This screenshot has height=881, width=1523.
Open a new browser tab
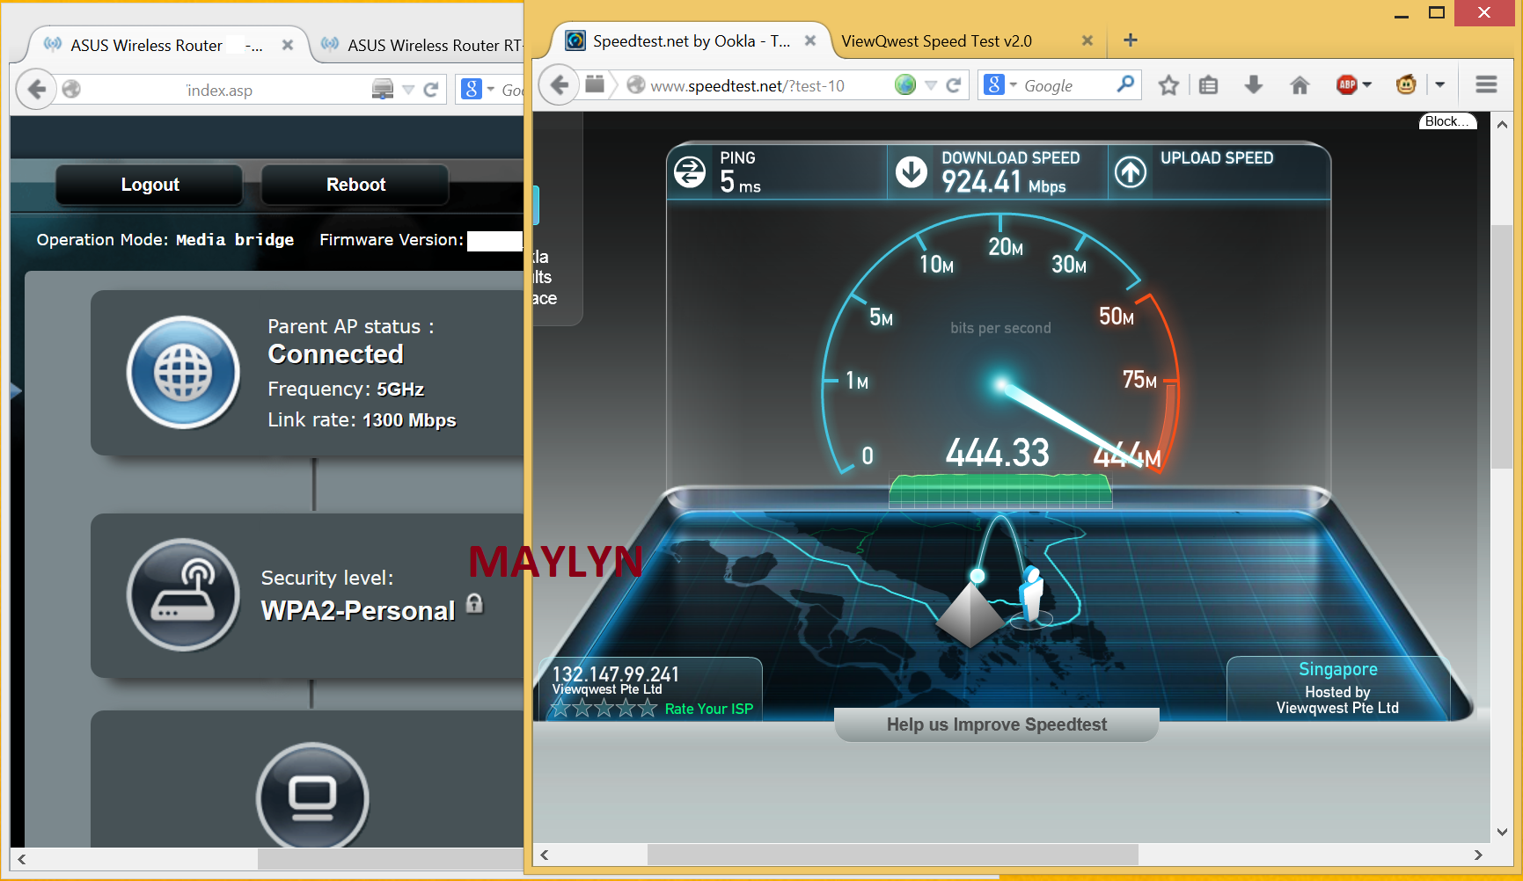coord(1131,40)
